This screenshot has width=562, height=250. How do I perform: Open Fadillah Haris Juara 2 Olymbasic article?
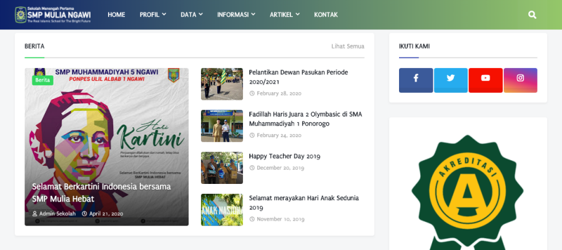coord(306,118)
